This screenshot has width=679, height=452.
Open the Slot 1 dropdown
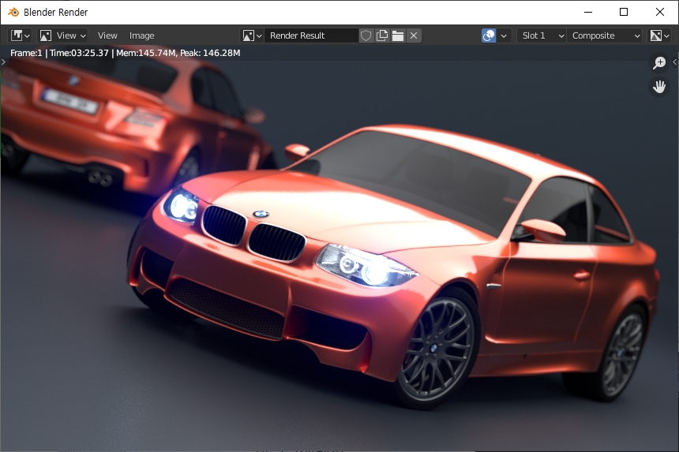point(542,35)
